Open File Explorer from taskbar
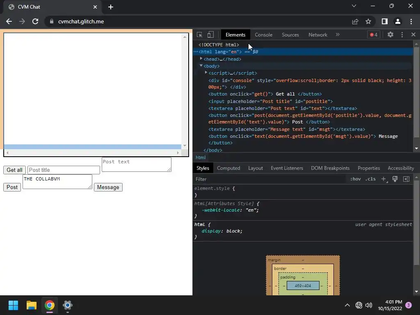 click(x=31, y=305)
